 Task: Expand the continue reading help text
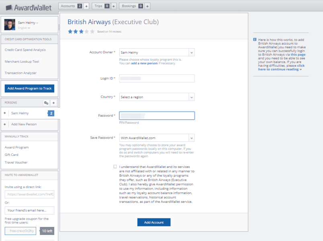[281, 67]
